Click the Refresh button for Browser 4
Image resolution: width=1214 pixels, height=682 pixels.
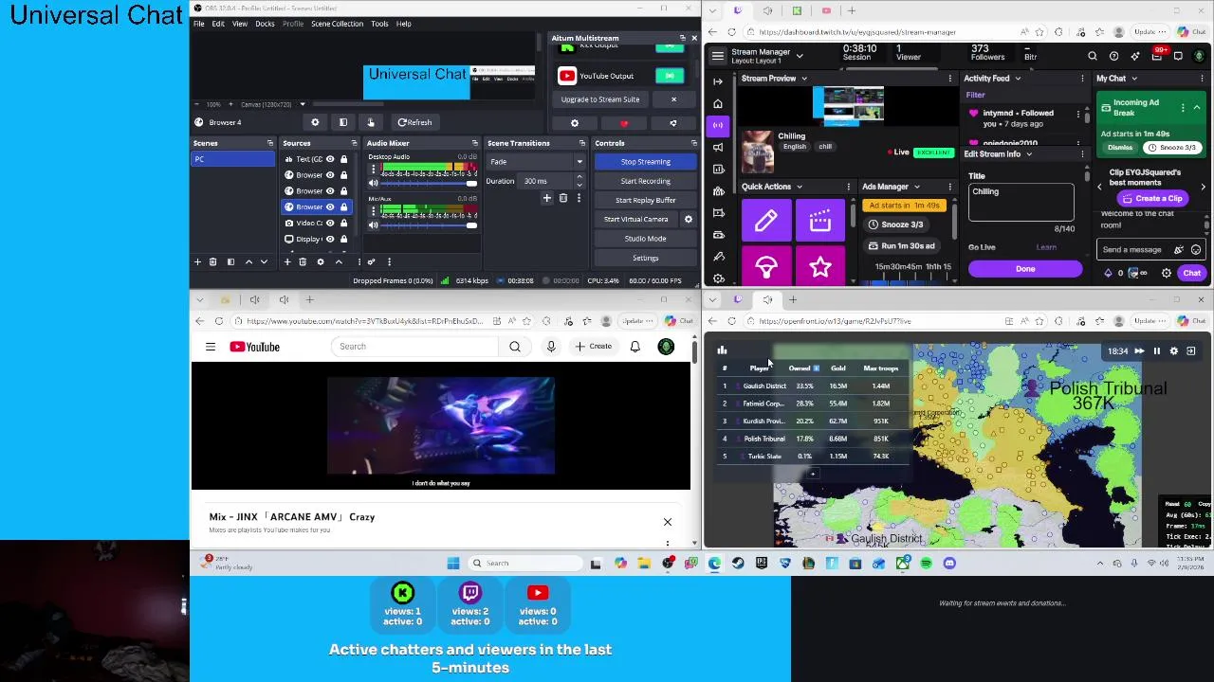click(x=414, y=122)
